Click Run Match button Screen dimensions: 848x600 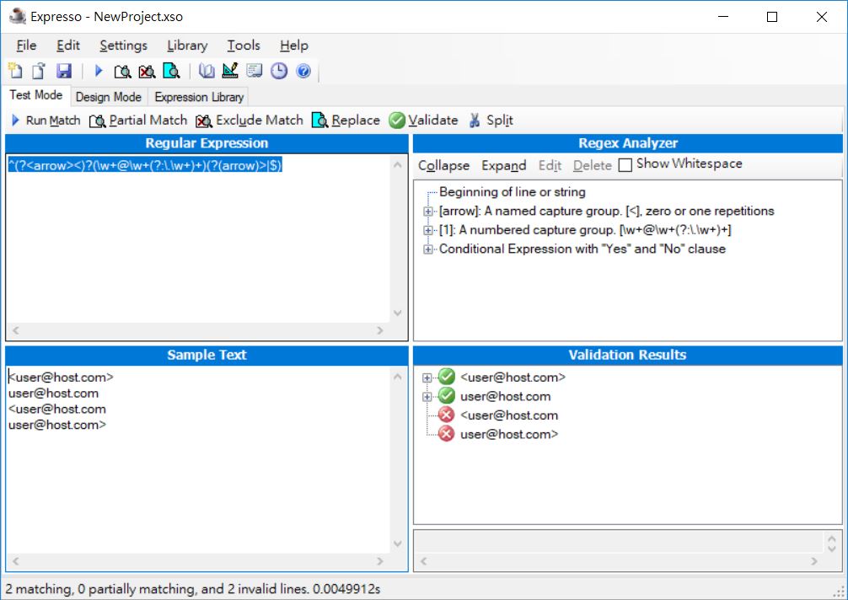(46, 120)
